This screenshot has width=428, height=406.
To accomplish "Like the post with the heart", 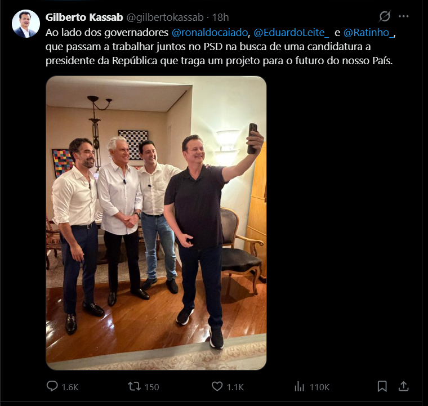I will pyautogui.click(x=217, y=386).
